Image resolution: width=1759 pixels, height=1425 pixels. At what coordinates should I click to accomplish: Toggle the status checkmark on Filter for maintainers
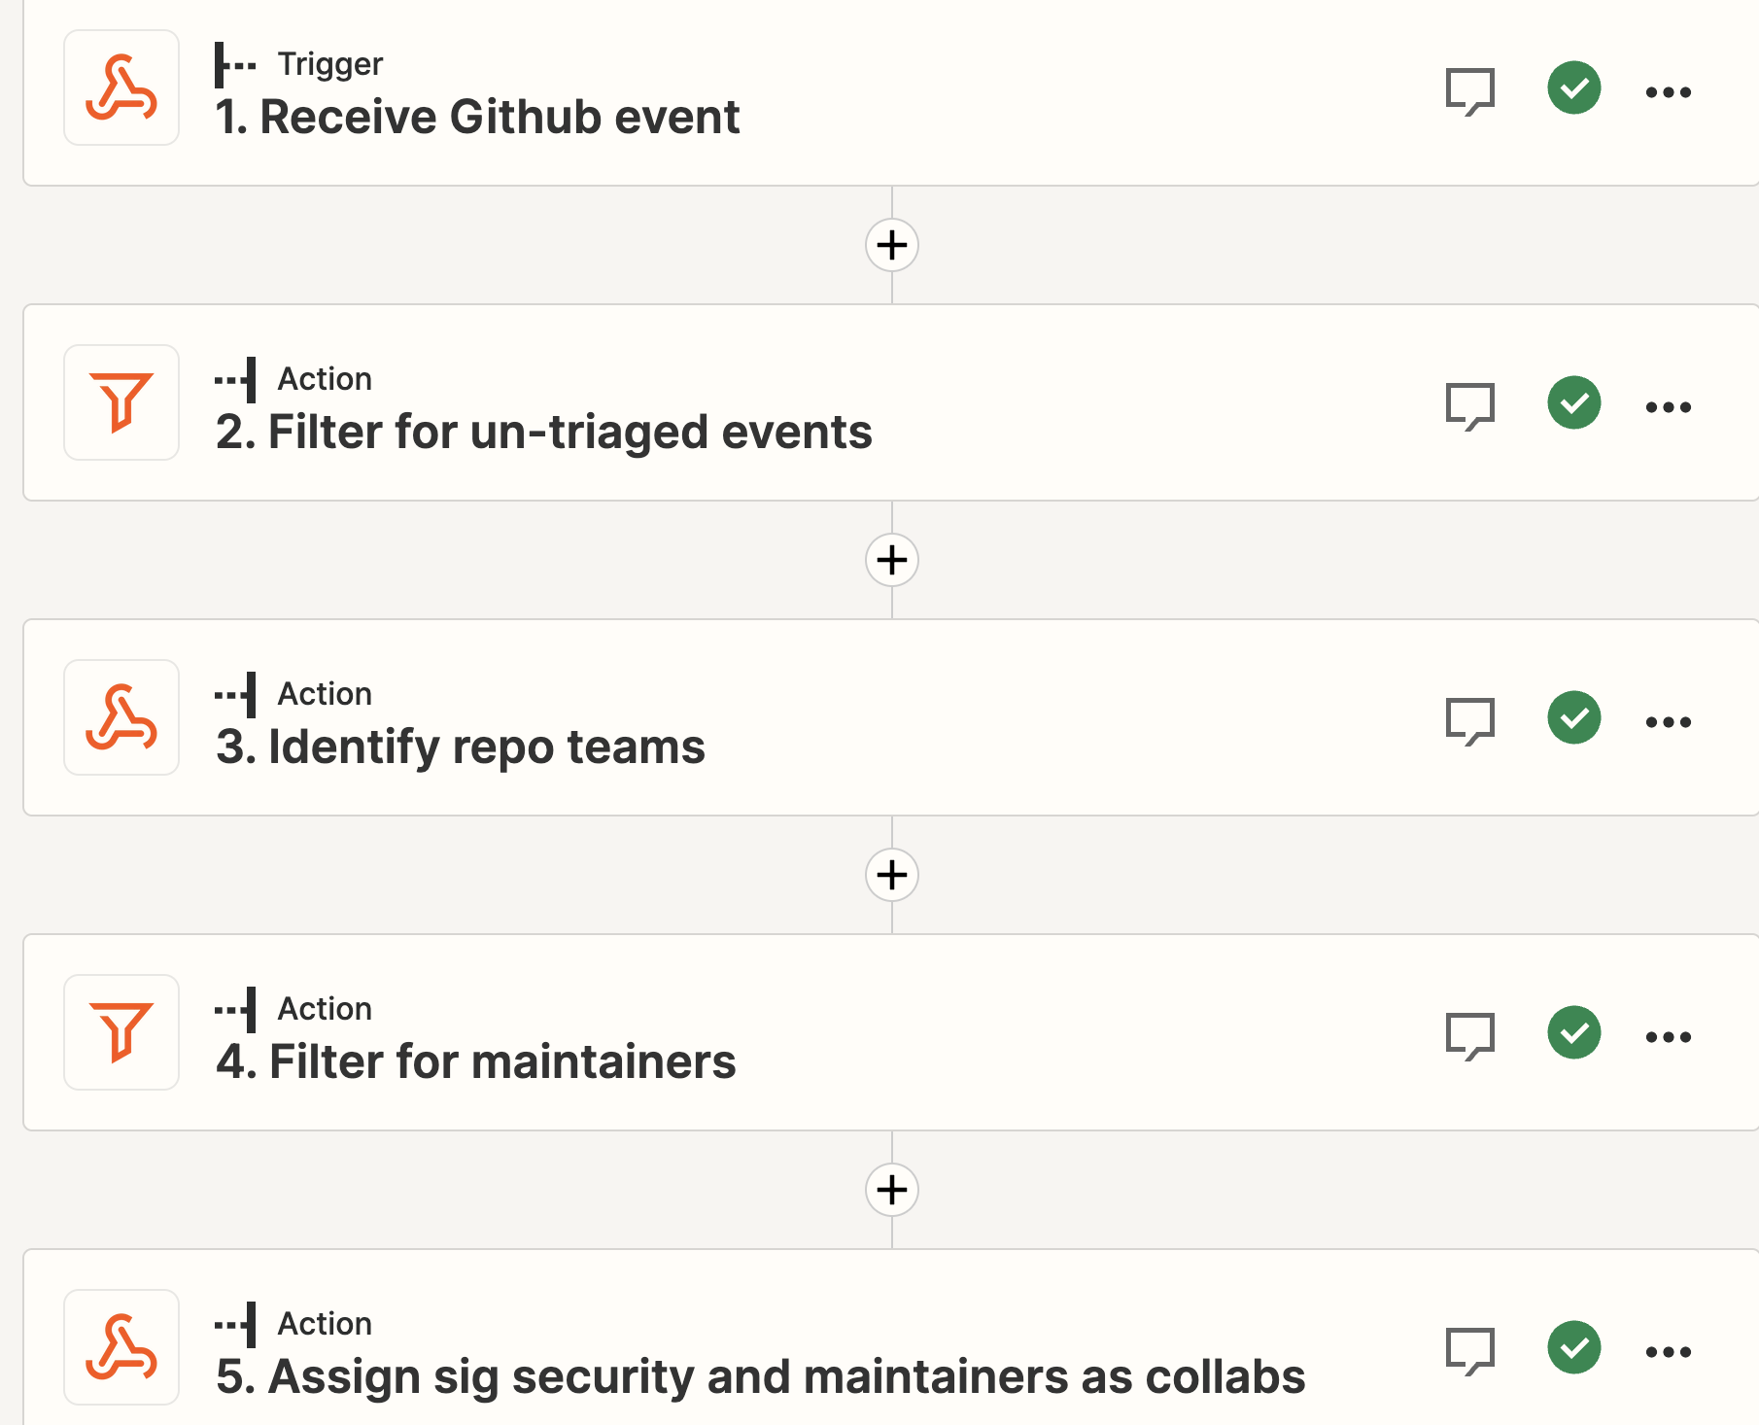1573,1033
